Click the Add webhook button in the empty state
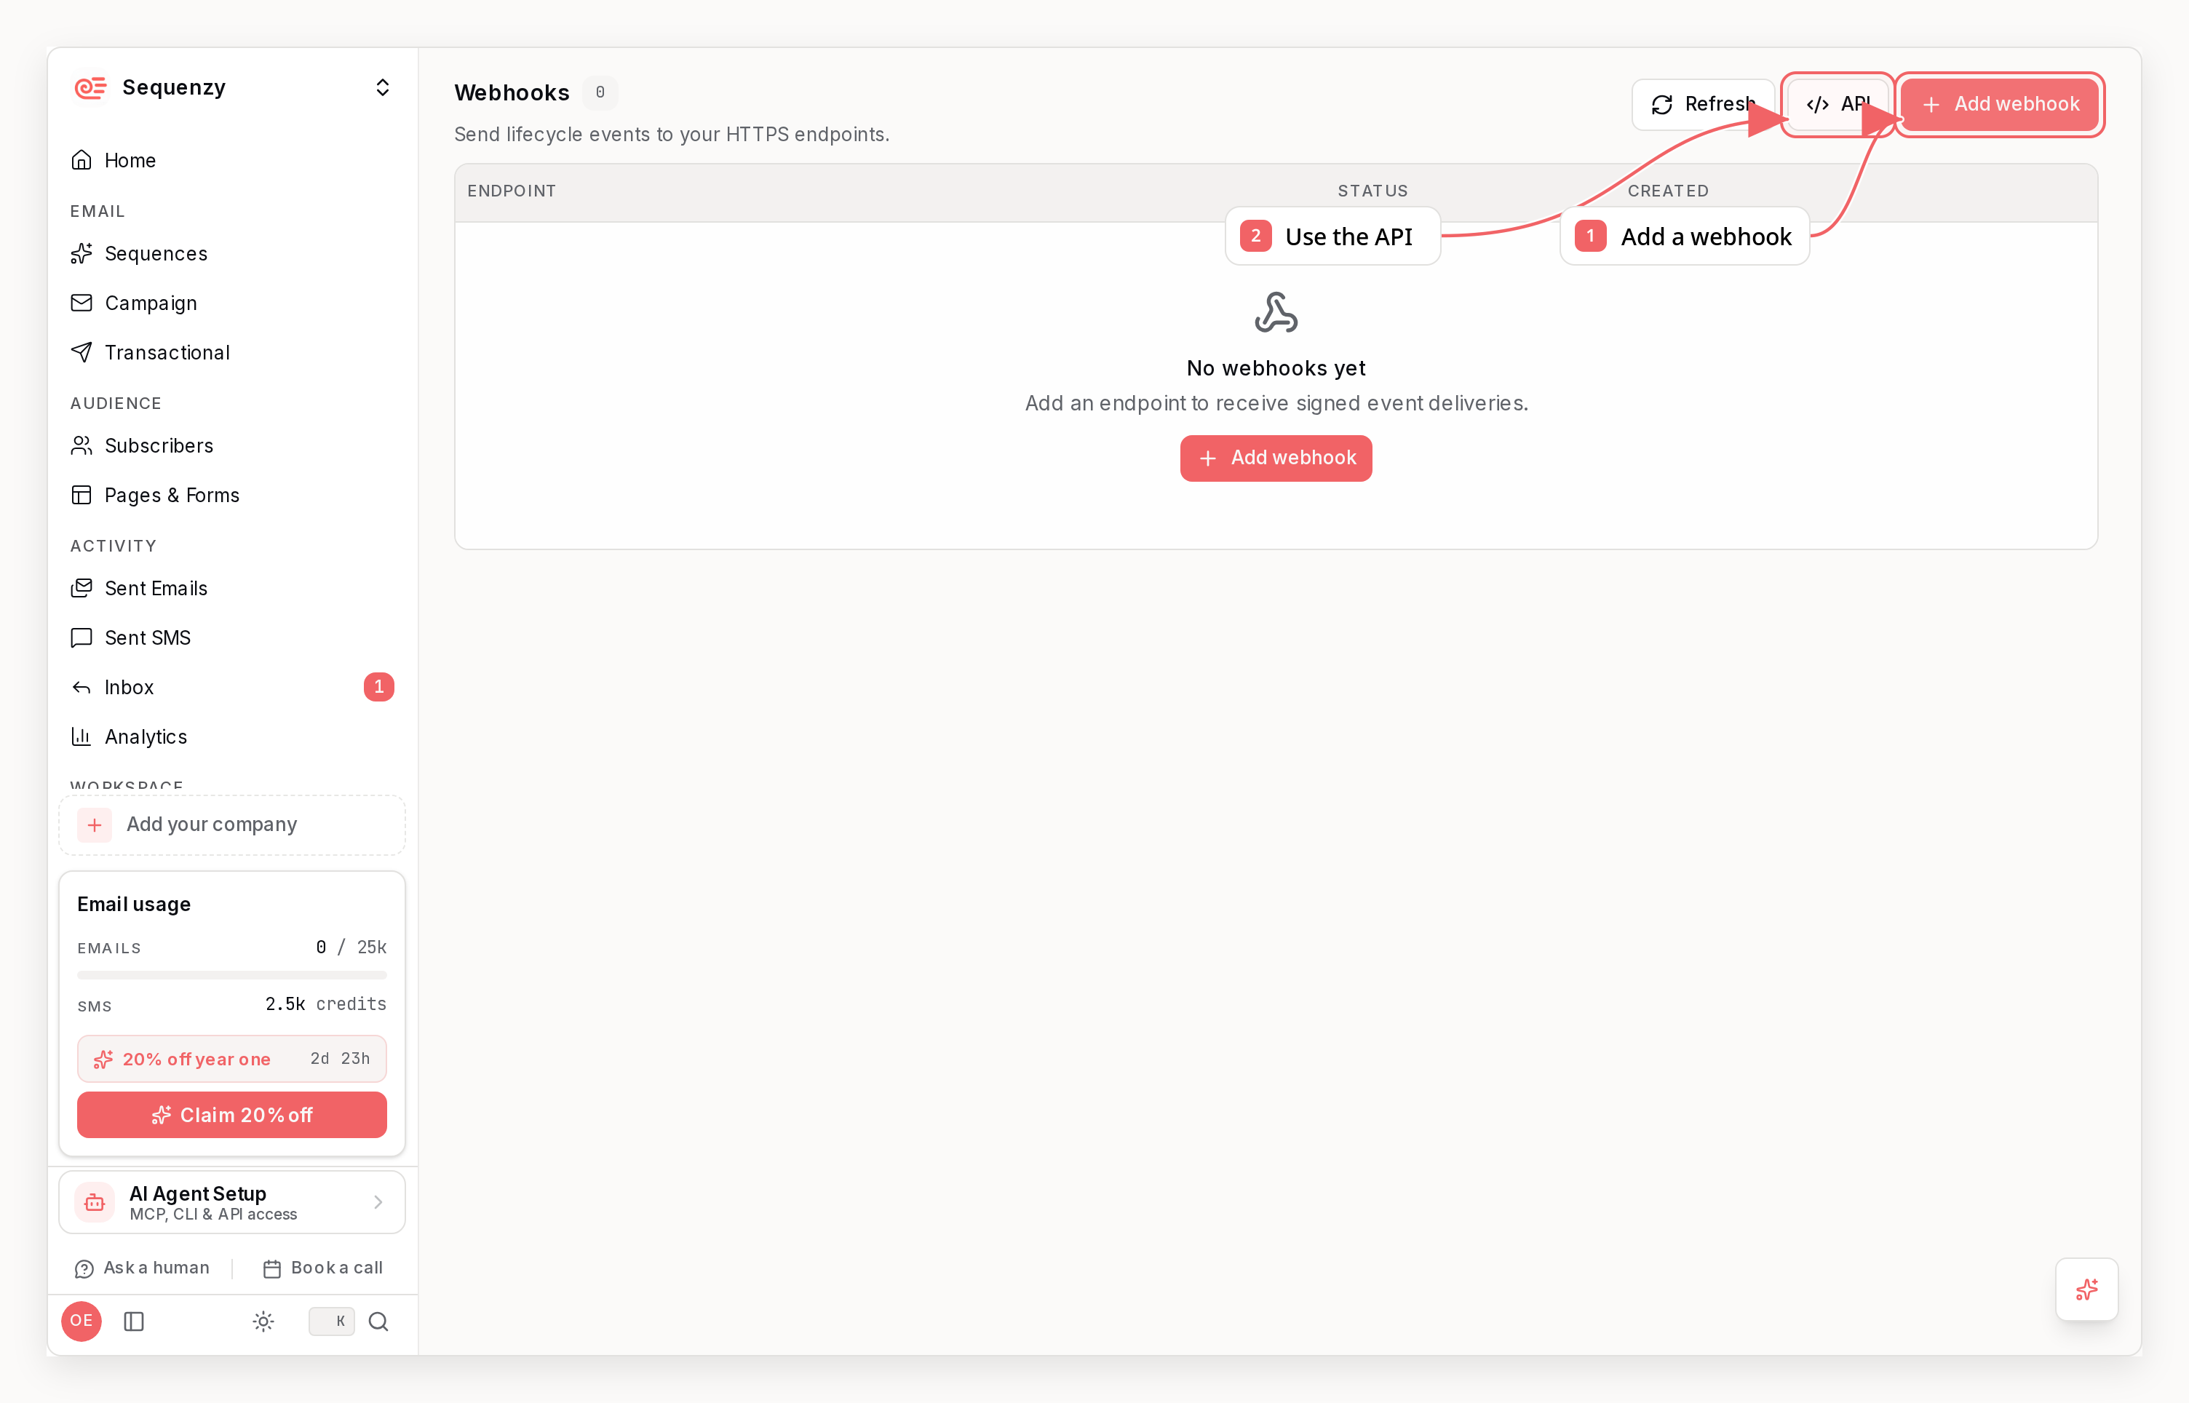The height and width of the screenshot is (1403, 2189). point(1276,458)
